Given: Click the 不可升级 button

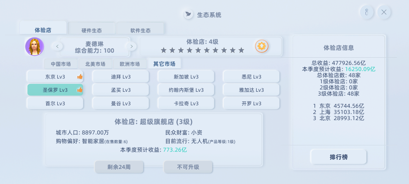Looking at the screenshot, I should [188, 167].
